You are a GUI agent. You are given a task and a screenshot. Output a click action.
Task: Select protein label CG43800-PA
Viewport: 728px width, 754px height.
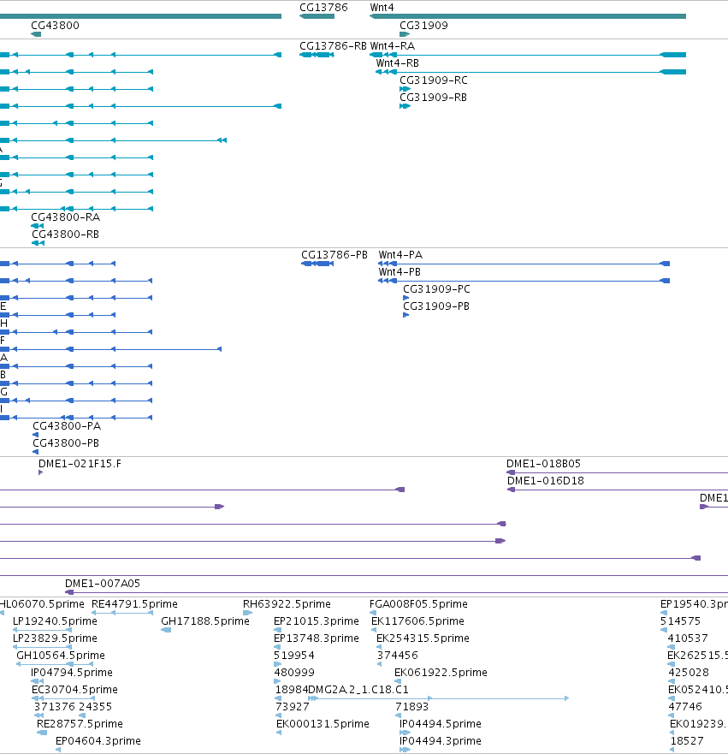(67, 426)
